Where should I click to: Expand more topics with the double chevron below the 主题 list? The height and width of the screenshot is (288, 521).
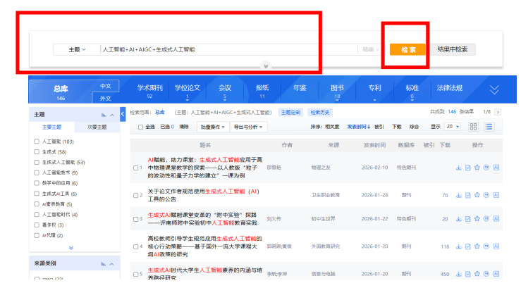pyautogui.click(x=71, y=248)
